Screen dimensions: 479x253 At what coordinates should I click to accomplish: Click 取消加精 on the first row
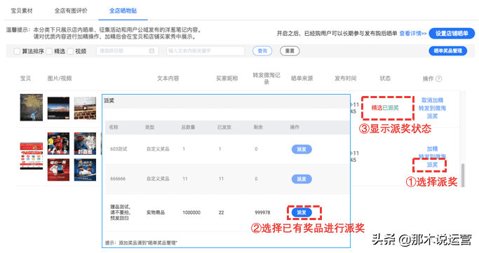pyautogui.click(x=432, y=100)
